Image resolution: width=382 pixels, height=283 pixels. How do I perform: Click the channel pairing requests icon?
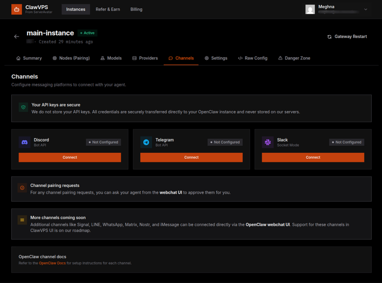point(22,188)
